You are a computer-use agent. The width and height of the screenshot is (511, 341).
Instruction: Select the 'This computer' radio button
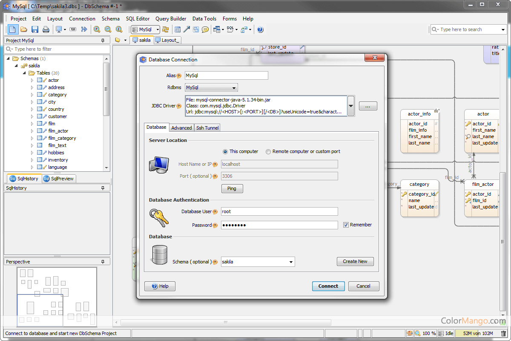pyautogui.click(x=225, y=152)
